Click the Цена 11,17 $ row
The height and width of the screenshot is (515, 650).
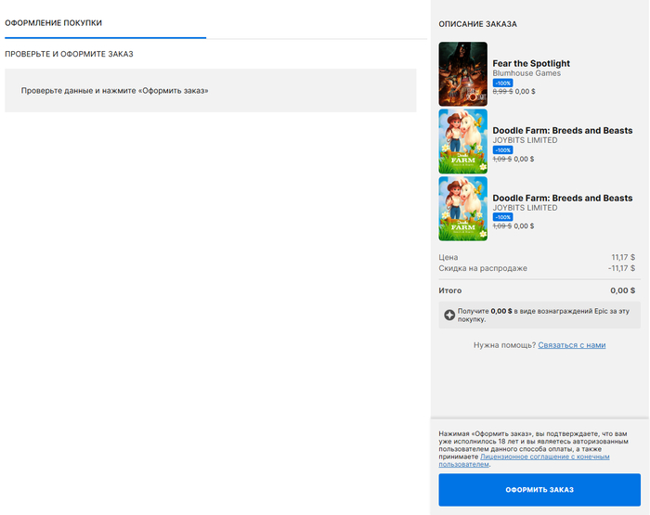click(x=537, y=257)
